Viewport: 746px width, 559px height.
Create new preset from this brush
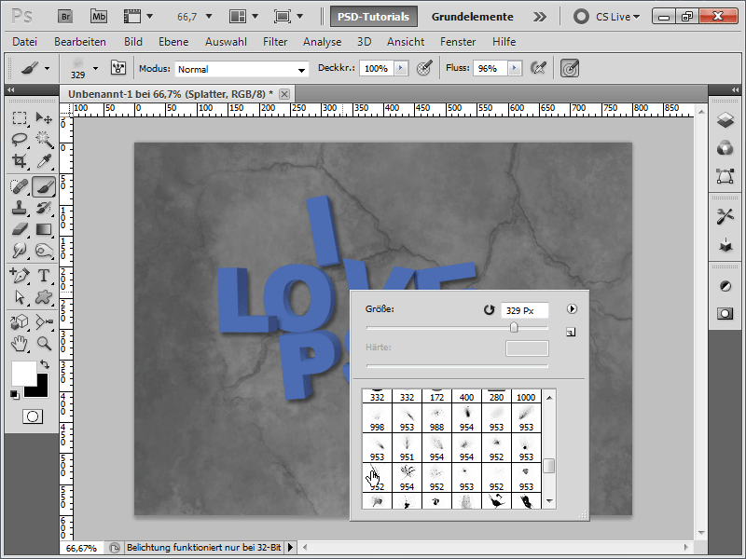click(x=571, y=332)
